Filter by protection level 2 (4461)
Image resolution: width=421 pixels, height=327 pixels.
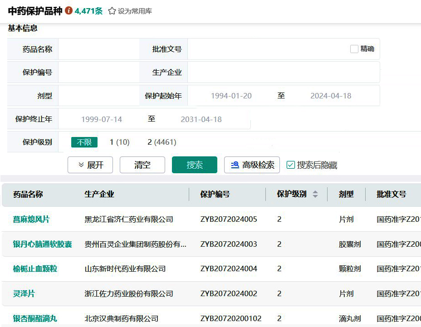(x=162, y=142)
